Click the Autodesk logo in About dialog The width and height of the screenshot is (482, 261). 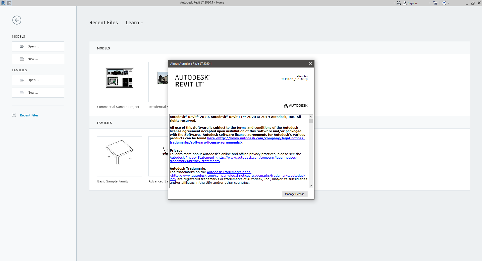(296, 106)
